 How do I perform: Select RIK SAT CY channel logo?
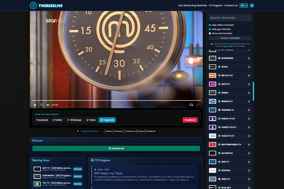coord(212,76)
